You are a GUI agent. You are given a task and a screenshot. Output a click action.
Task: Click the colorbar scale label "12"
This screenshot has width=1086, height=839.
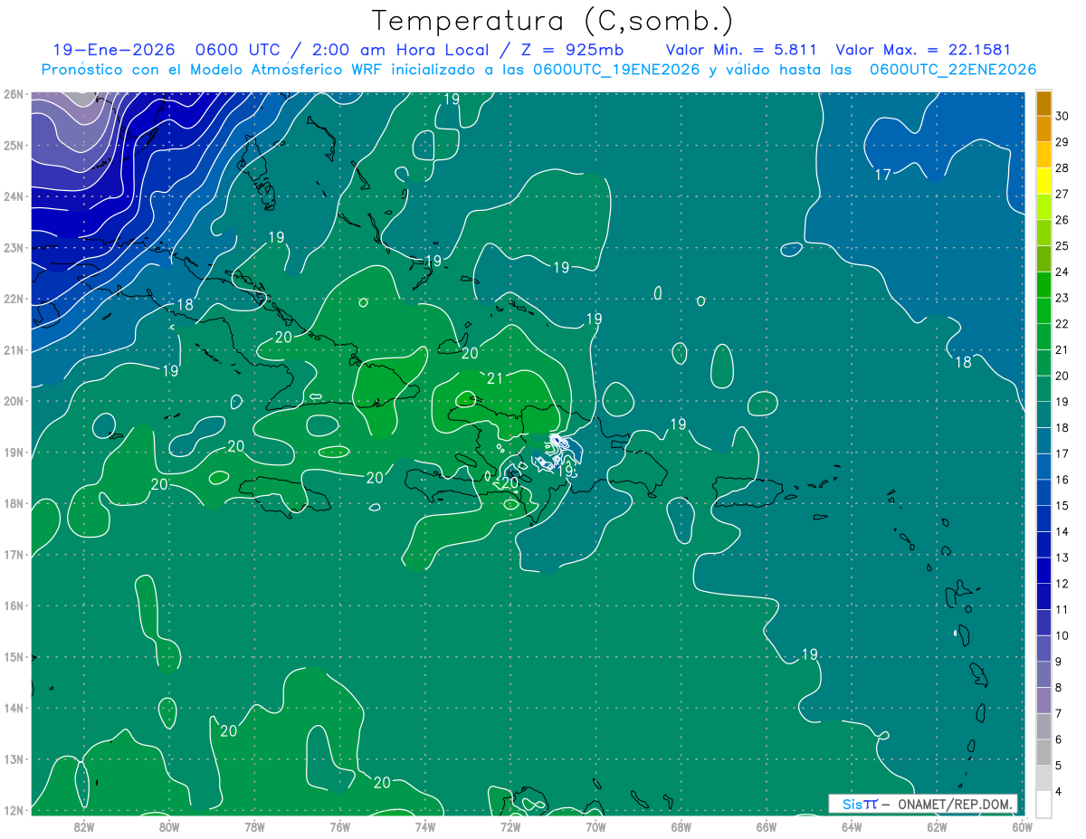point(1062,583)
